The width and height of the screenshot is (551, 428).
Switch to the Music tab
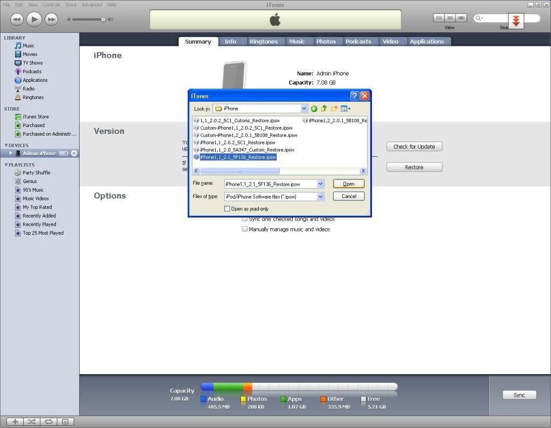pyautogui.click(x=297, y=41)
